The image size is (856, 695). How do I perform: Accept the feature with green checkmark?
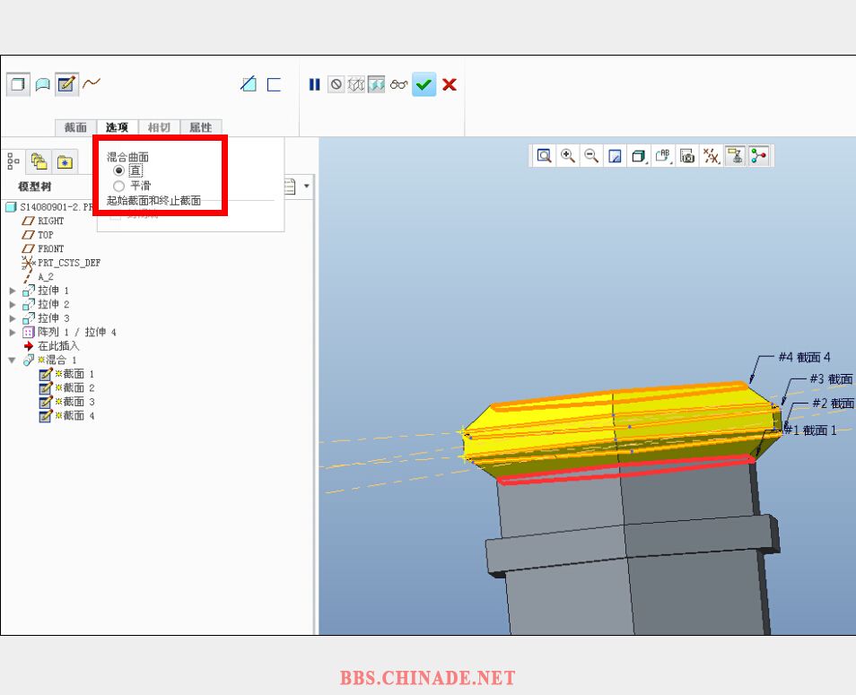coord(424,84)
